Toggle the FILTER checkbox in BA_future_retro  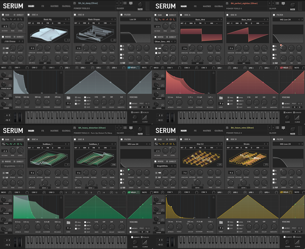(274, 139)
